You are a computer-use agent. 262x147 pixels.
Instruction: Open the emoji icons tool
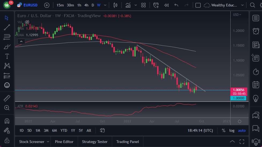point(7,85)
